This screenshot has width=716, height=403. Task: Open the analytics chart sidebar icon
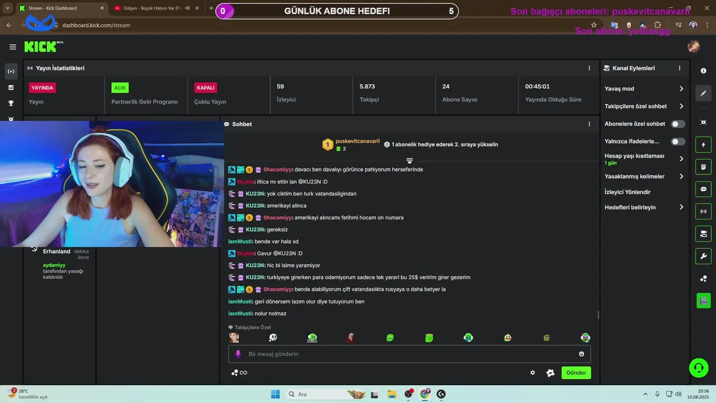[x=11, y=87]
